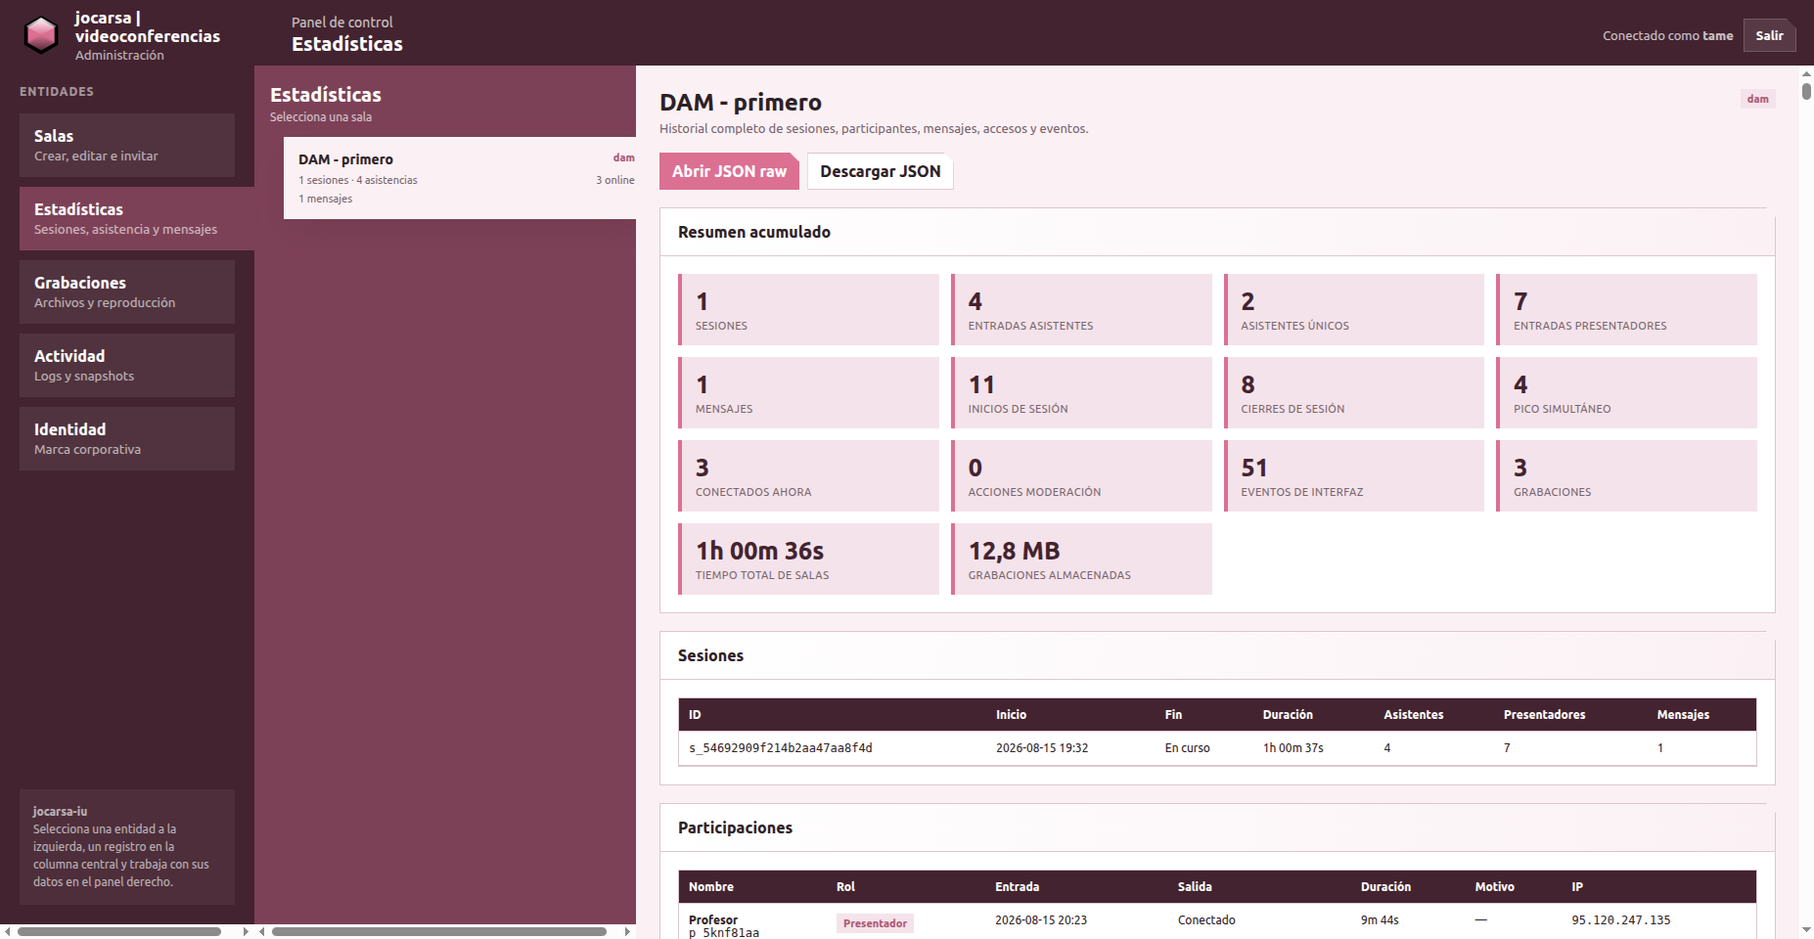
Task: Click the dam tag next to room title
Action: tap(1757, 99)
